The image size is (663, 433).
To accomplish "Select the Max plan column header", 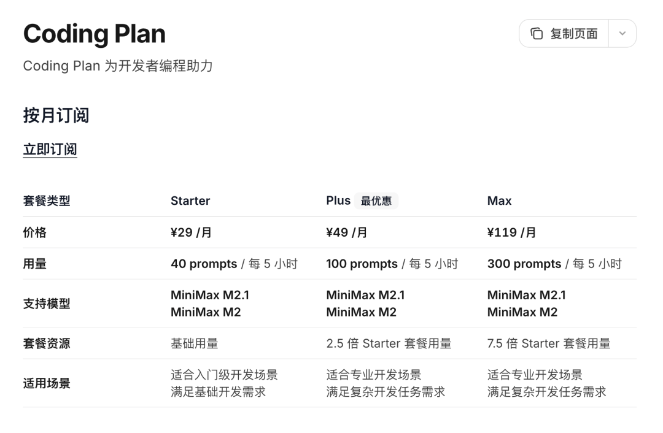I will coord(498,201).
